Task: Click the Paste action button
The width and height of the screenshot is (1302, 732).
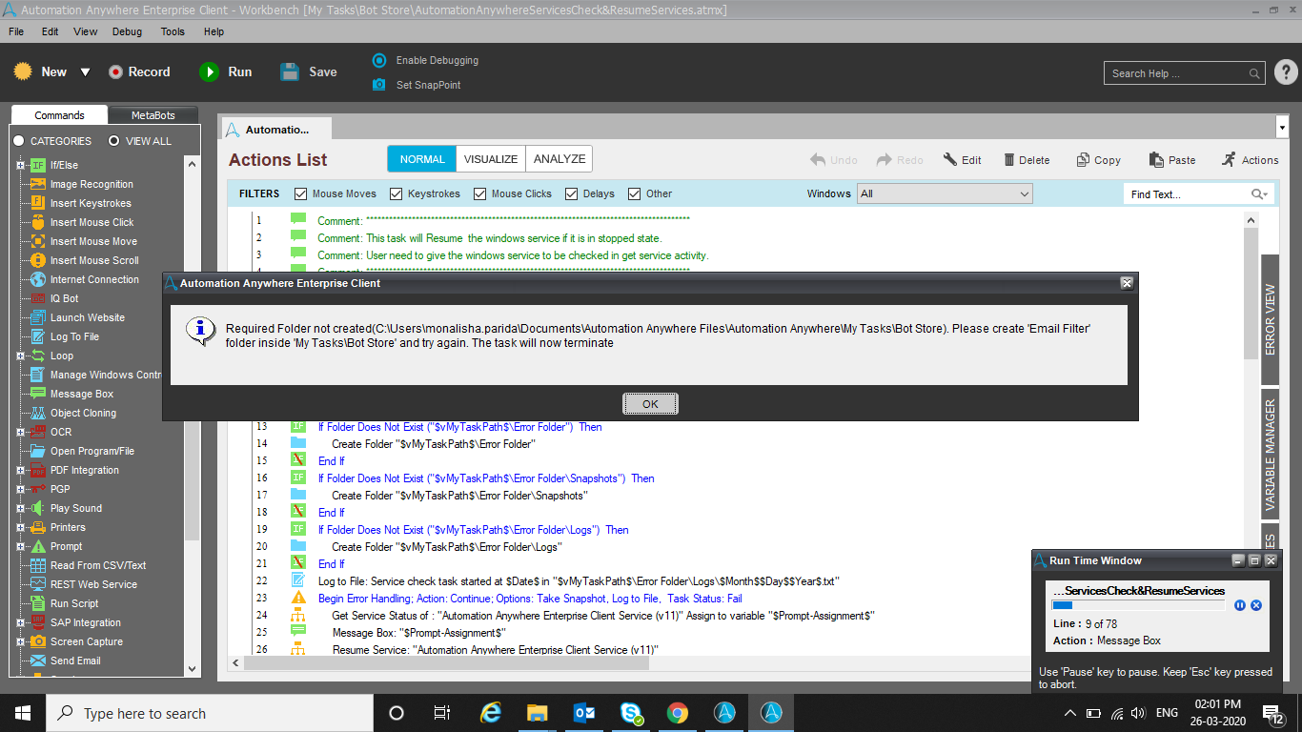Action: (1171, 160)
